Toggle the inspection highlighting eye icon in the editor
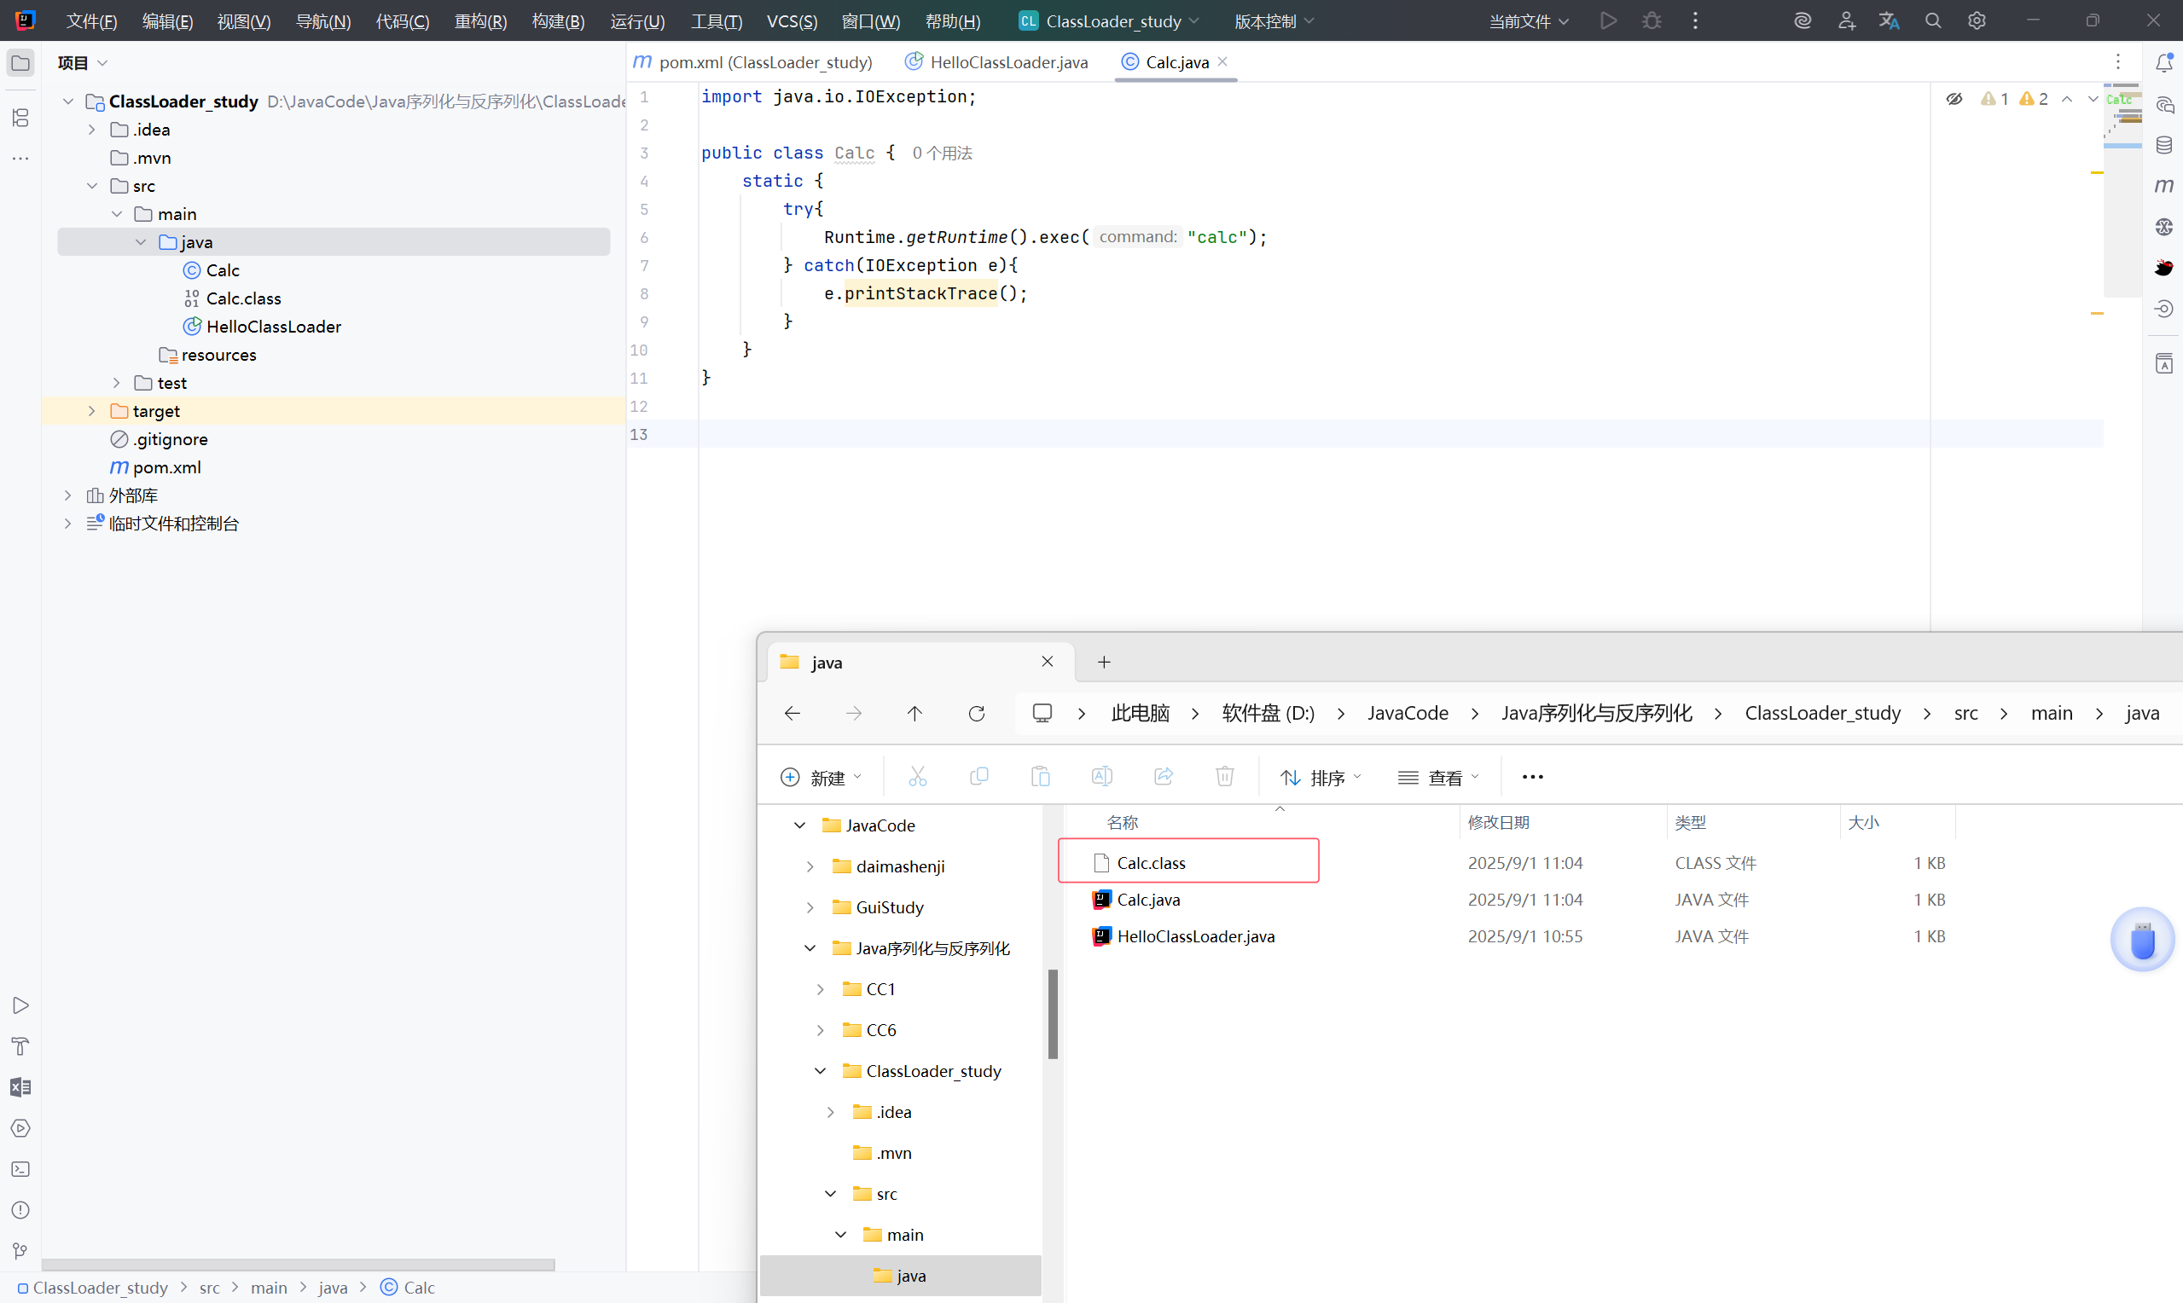 coord(1953,99)
